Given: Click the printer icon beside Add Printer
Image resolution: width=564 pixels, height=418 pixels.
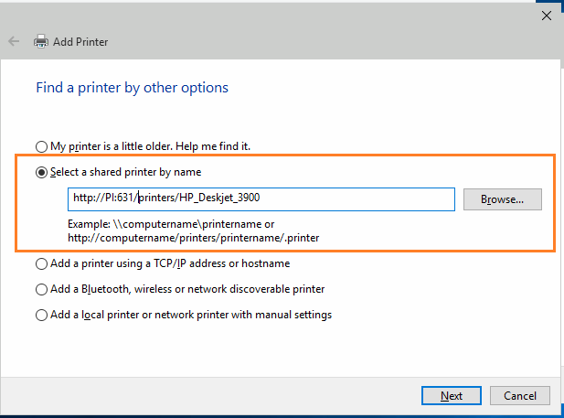Looking at the screenshot, I should pos(41,41).
